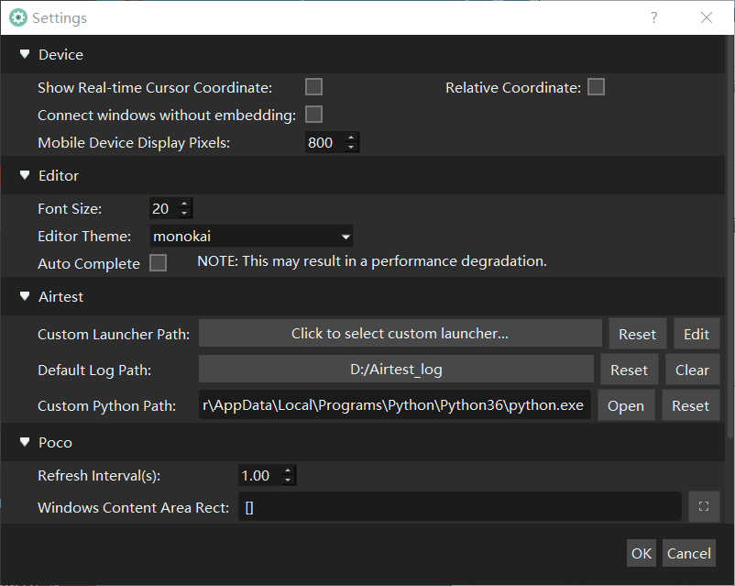Click the Windows Content Area Rect field
This screenshot has width=735, height=586.
(460, 506)
